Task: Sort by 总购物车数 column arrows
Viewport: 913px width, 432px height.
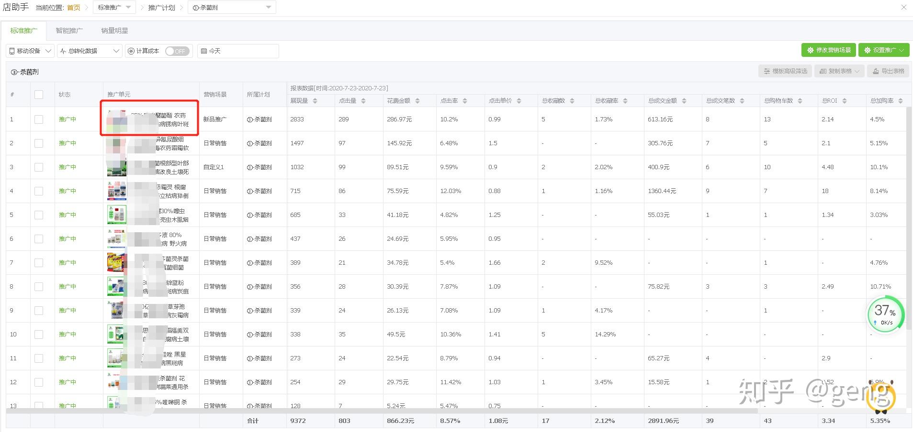Action: coord(800,101)
